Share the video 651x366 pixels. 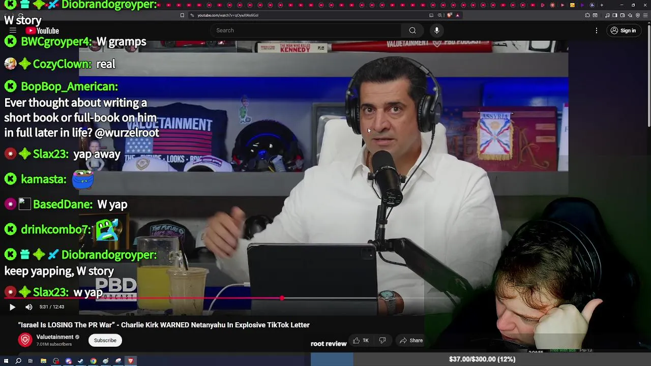[x=411, y=341]
